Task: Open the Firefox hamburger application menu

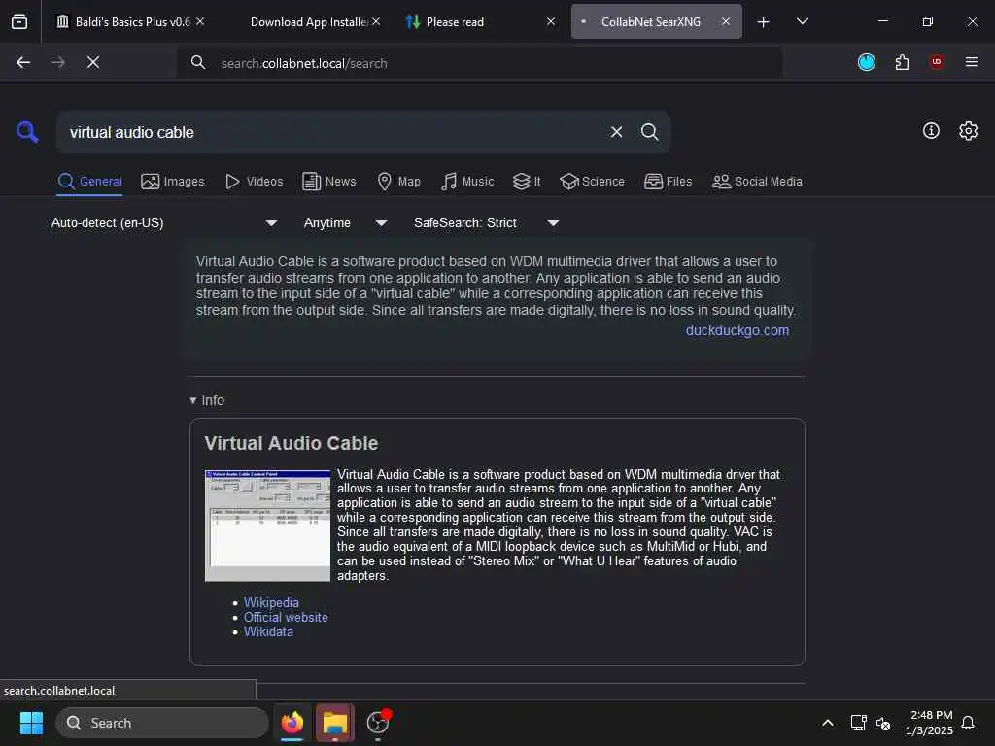Action: pyautogui.click(x=972, y=62)
